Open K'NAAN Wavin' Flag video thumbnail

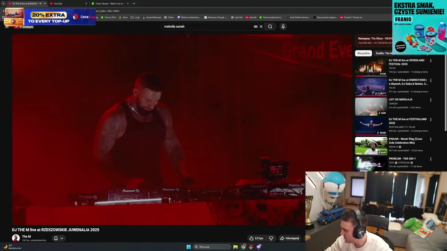(x=371, y=146)
